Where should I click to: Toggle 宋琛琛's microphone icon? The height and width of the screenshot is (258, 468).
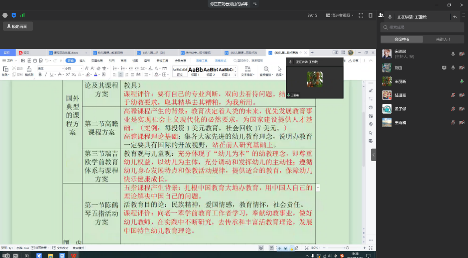pyautogui.click(x=453, y=54)
